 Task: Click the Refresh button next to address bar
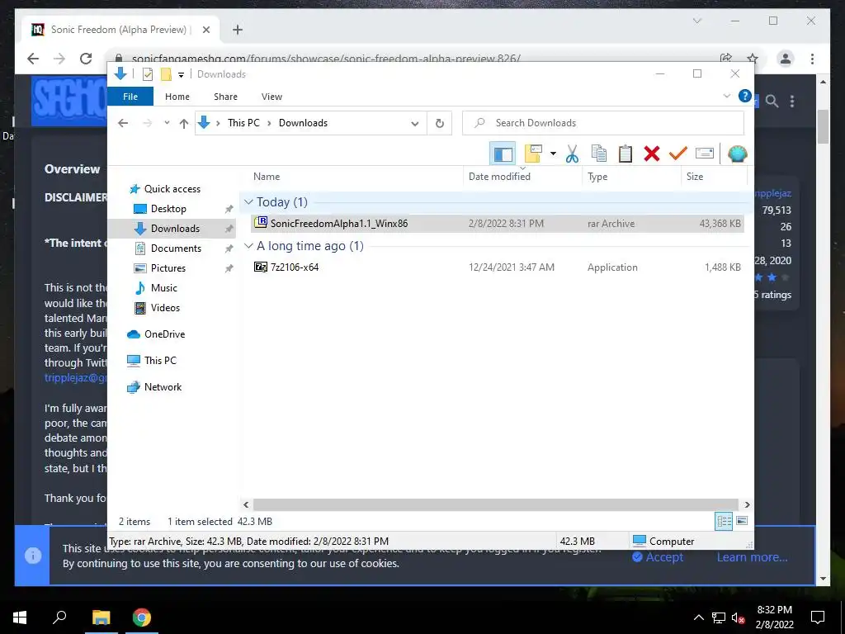pyautogui.click(x=440, y=123)
